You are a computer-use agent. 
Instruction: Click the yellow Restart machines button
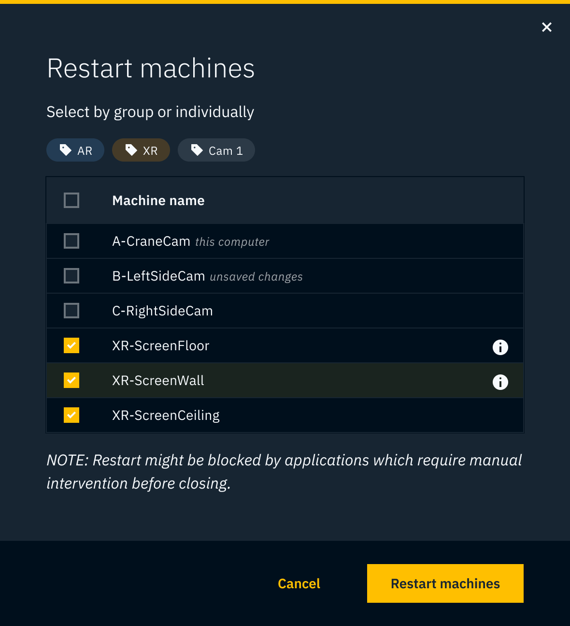pyautogui.click(x=445, y=583)
